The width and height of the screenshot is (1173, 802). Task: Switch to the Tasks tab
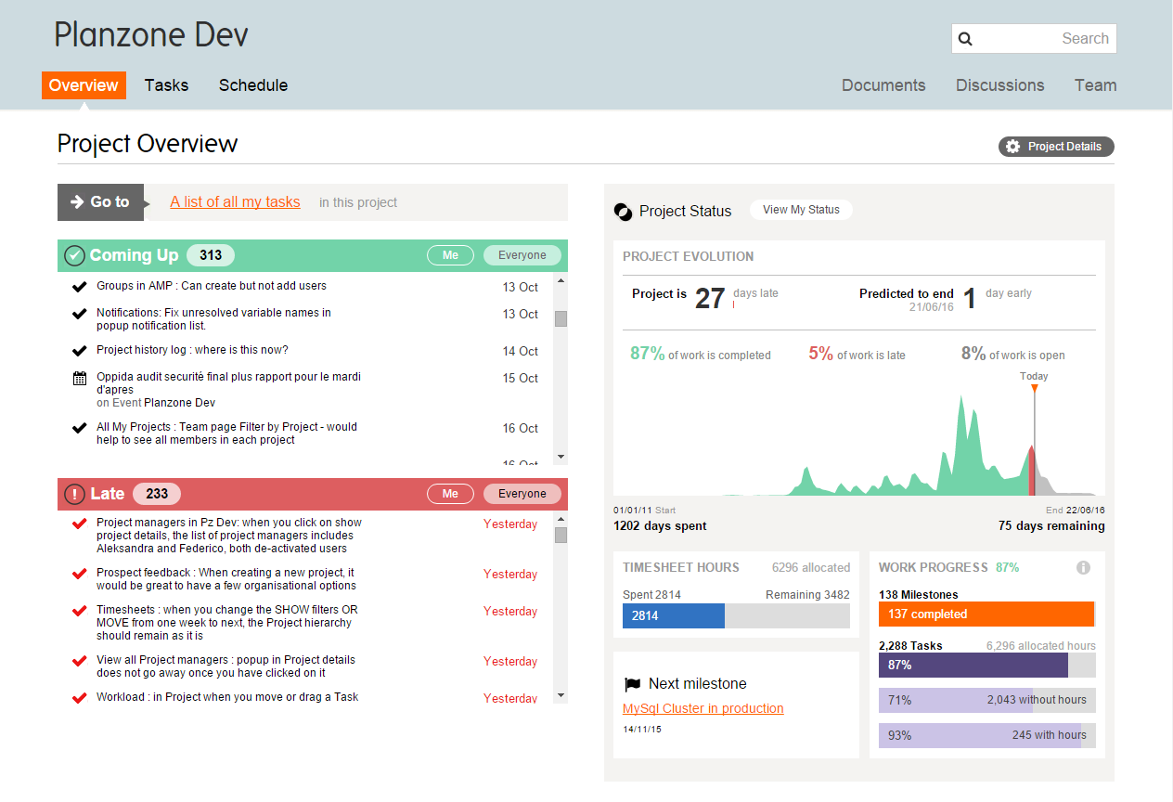pyautogui.click(x=166, y=84)
